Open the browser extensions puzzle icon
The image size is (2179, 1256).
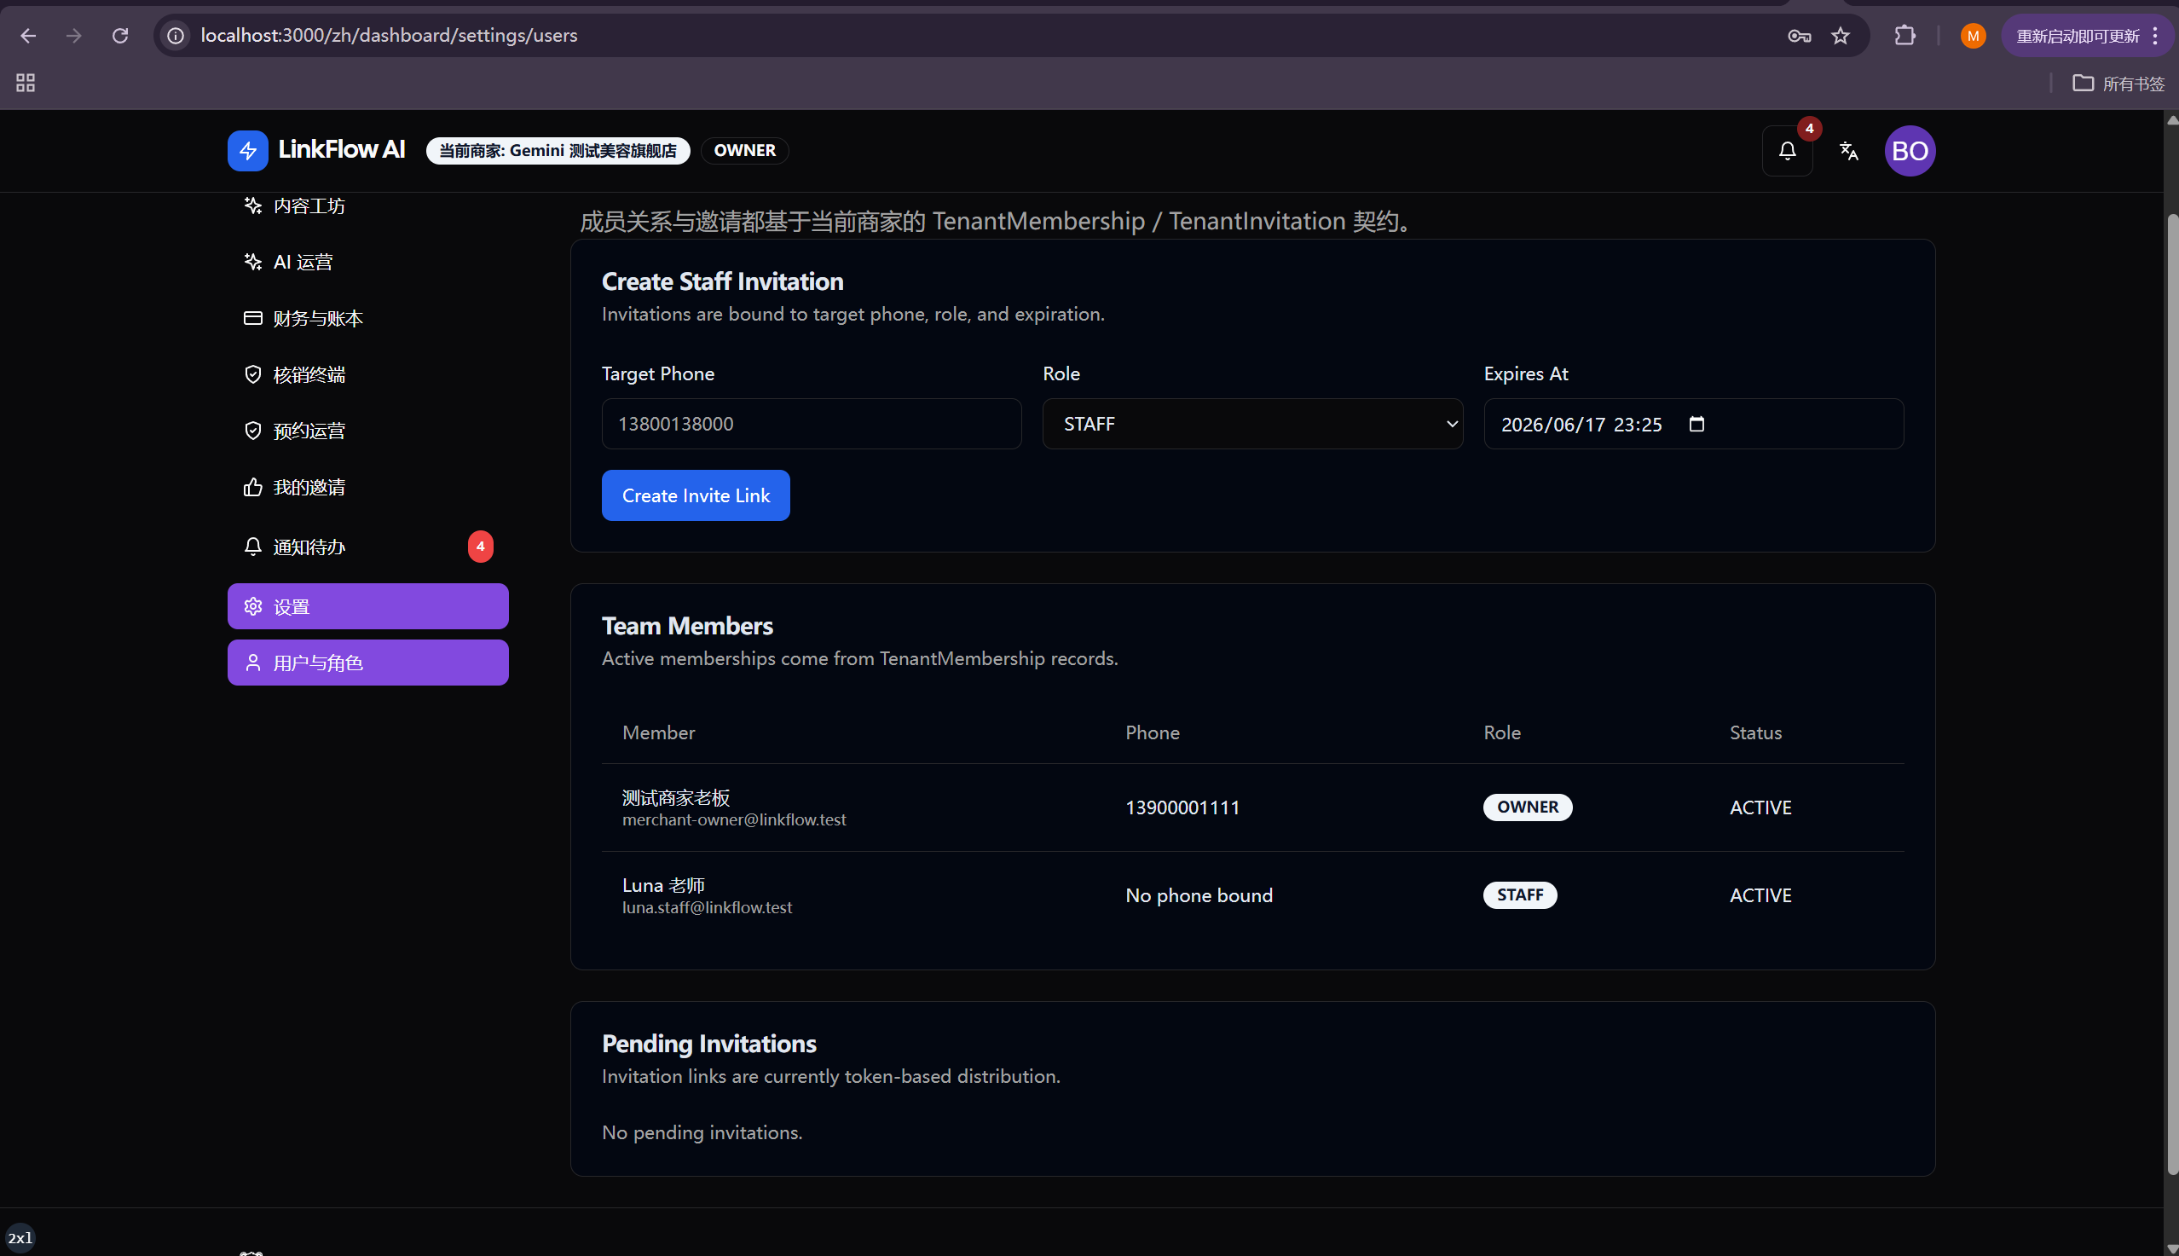point(1904,35)
